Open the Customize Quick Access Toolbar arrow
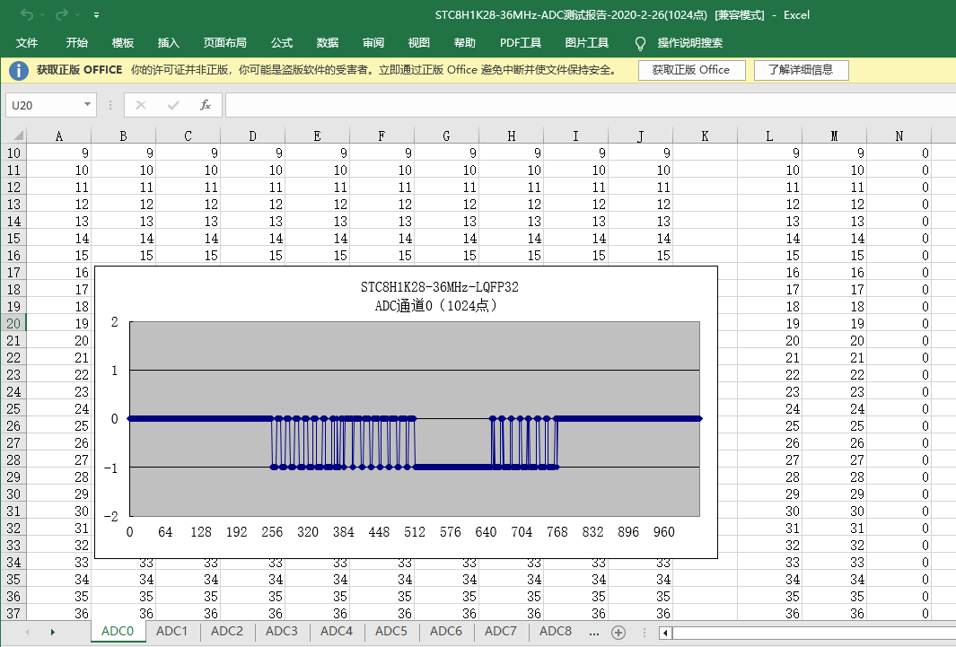The image size is (956, 647). point(96,14)
